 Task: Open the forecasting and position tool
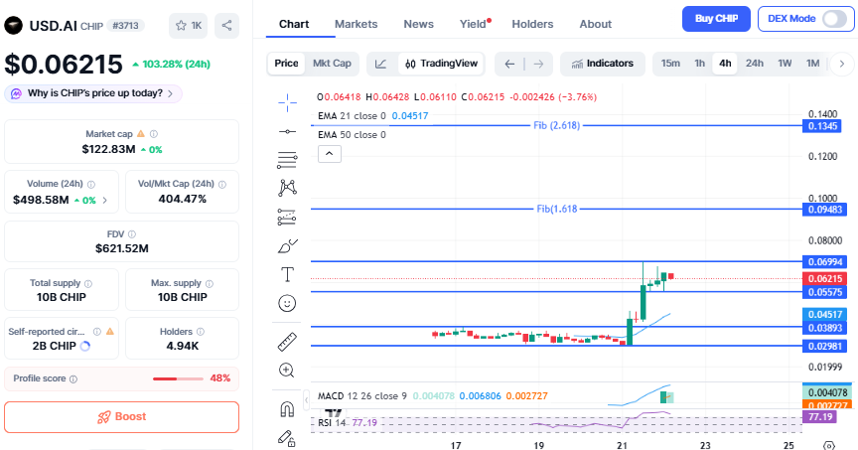(x=287, y=218)
